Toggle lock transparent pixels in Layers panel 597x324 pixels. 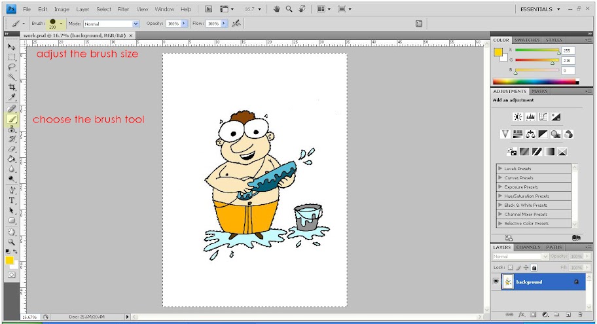point(511,268)
